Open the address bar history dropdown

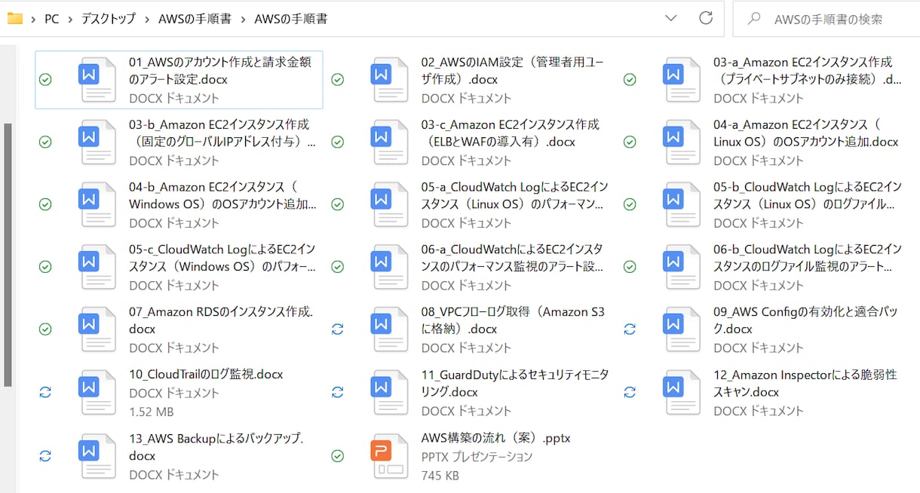click(671, 18)
